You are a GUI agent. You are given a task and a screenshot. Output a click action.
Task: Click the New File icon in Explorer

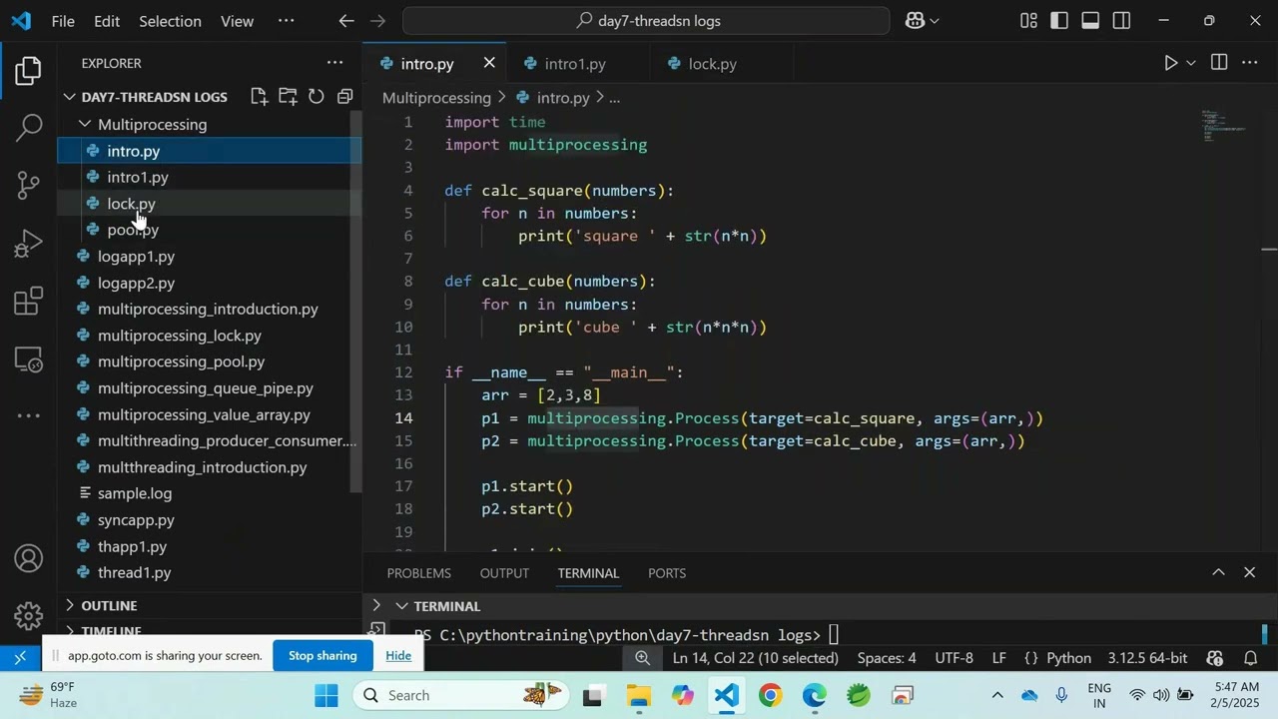(259, 97)
